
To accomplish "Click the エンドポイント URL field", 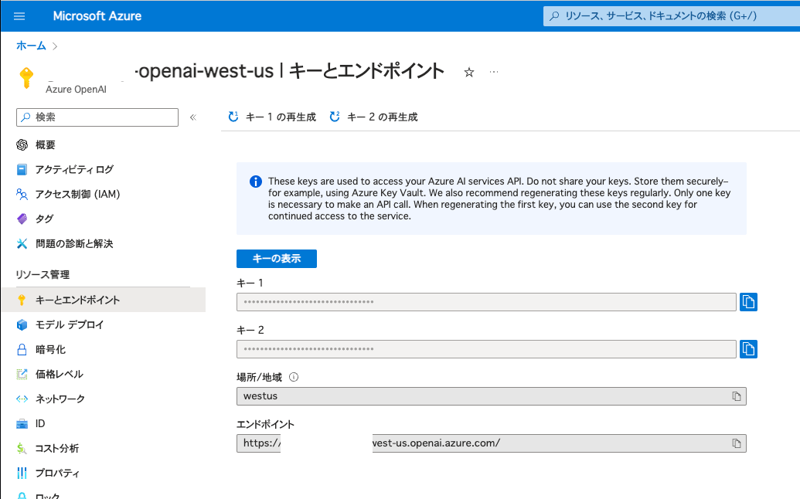I will click(x=492, y=443).
